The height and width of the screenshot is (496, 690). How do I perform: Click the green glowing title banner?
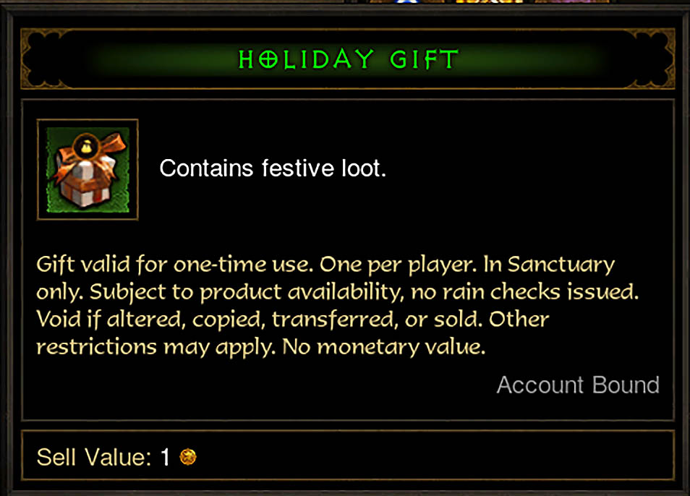tap(348, 59)
